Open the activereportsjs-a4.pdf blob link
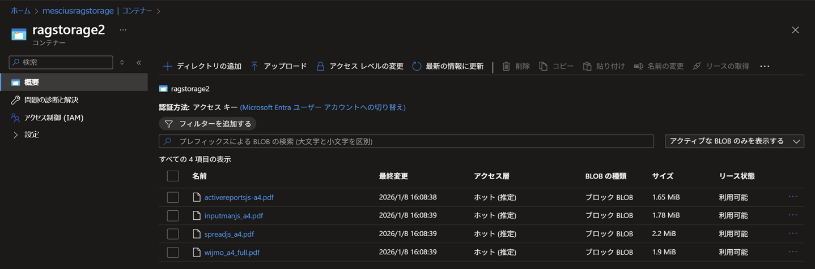 point(239,197)
